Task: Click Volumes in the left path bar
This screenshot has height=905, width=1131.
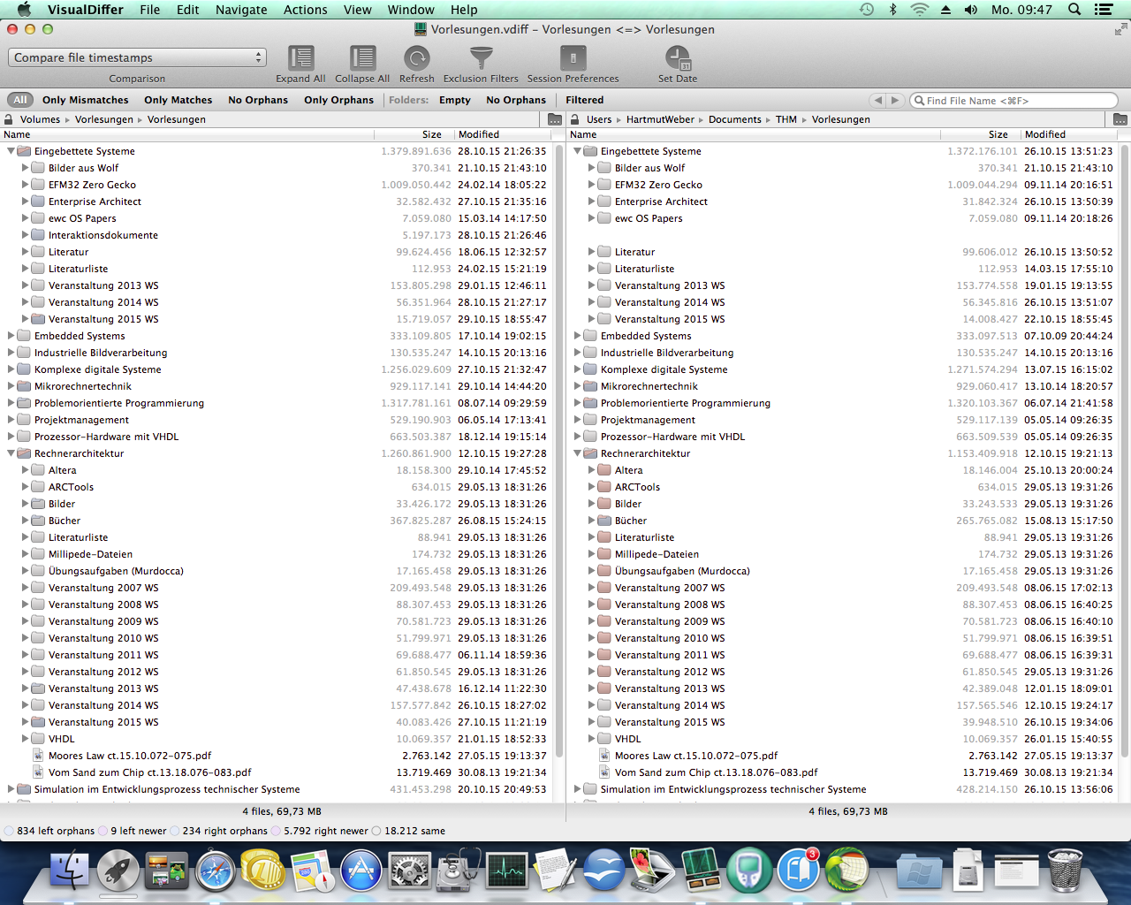Action: 41,119
